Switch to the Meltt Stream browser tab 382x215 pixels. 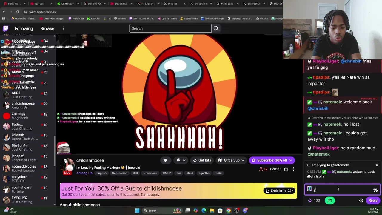68,4
